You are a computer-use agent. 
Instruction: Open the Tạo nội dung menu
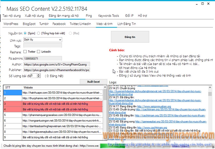point(12,16)
